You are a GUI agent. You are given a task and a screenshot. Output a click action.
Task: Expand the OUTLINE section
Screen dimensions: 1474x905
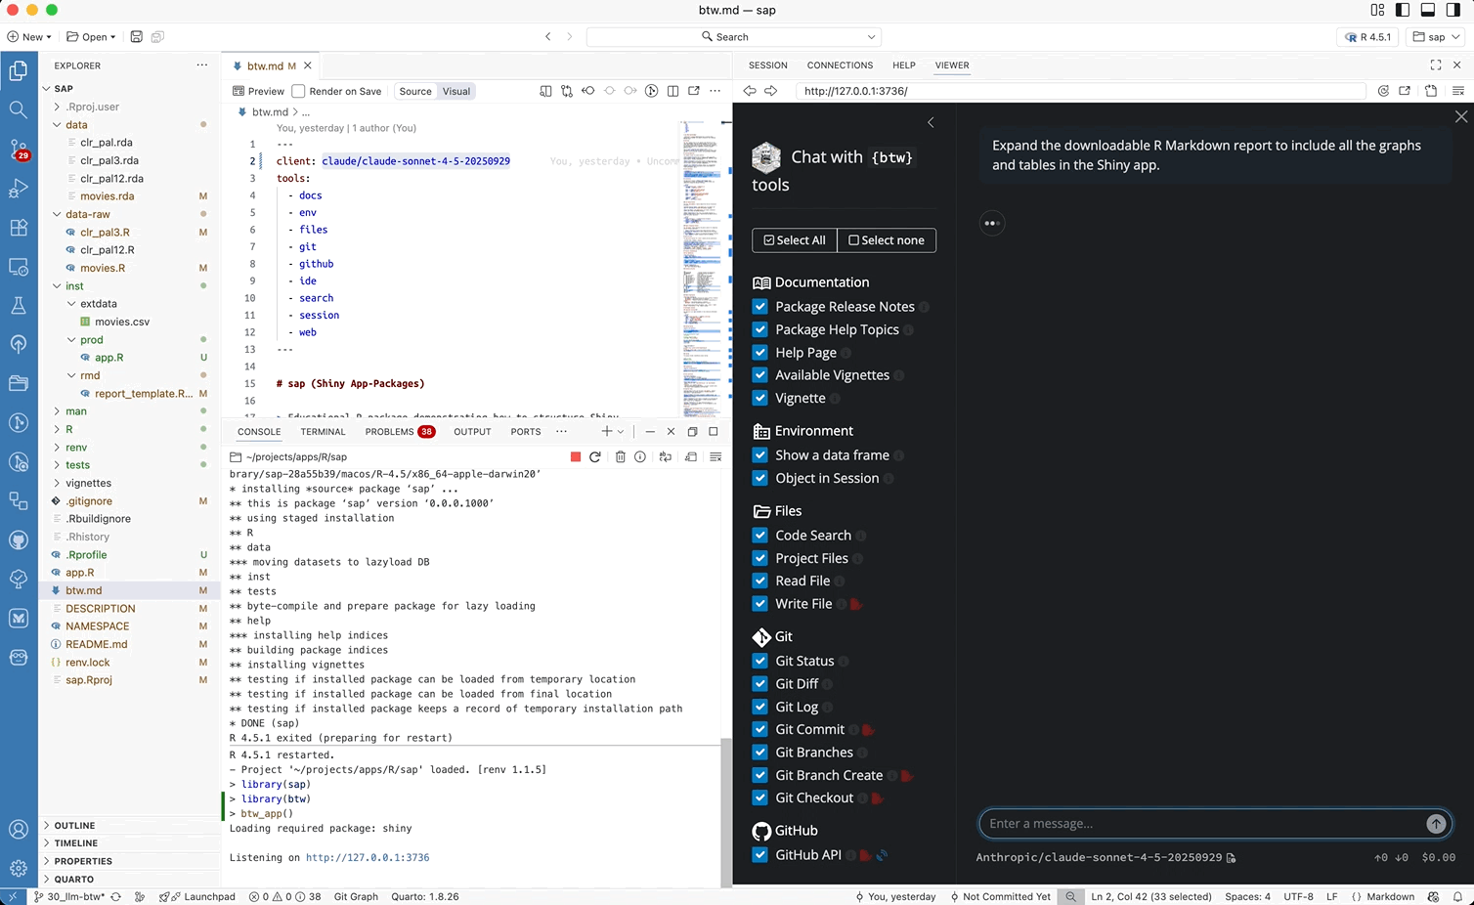75,826
